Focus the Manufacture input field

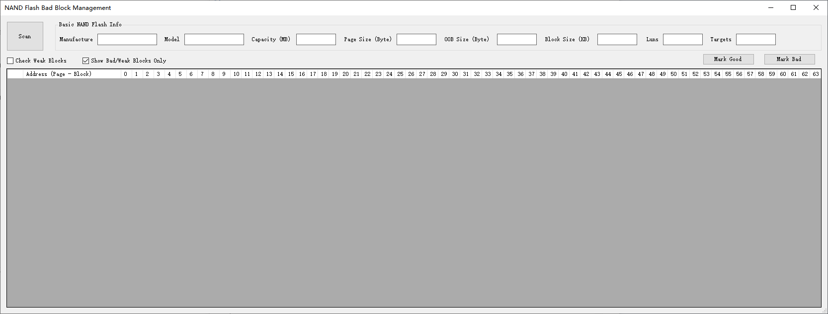pyautogui.click(x=127, y=39)
